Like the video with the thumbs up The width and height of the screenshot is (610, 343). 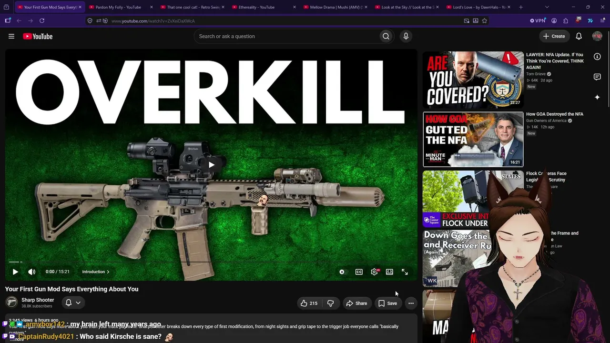click(309, 303)
